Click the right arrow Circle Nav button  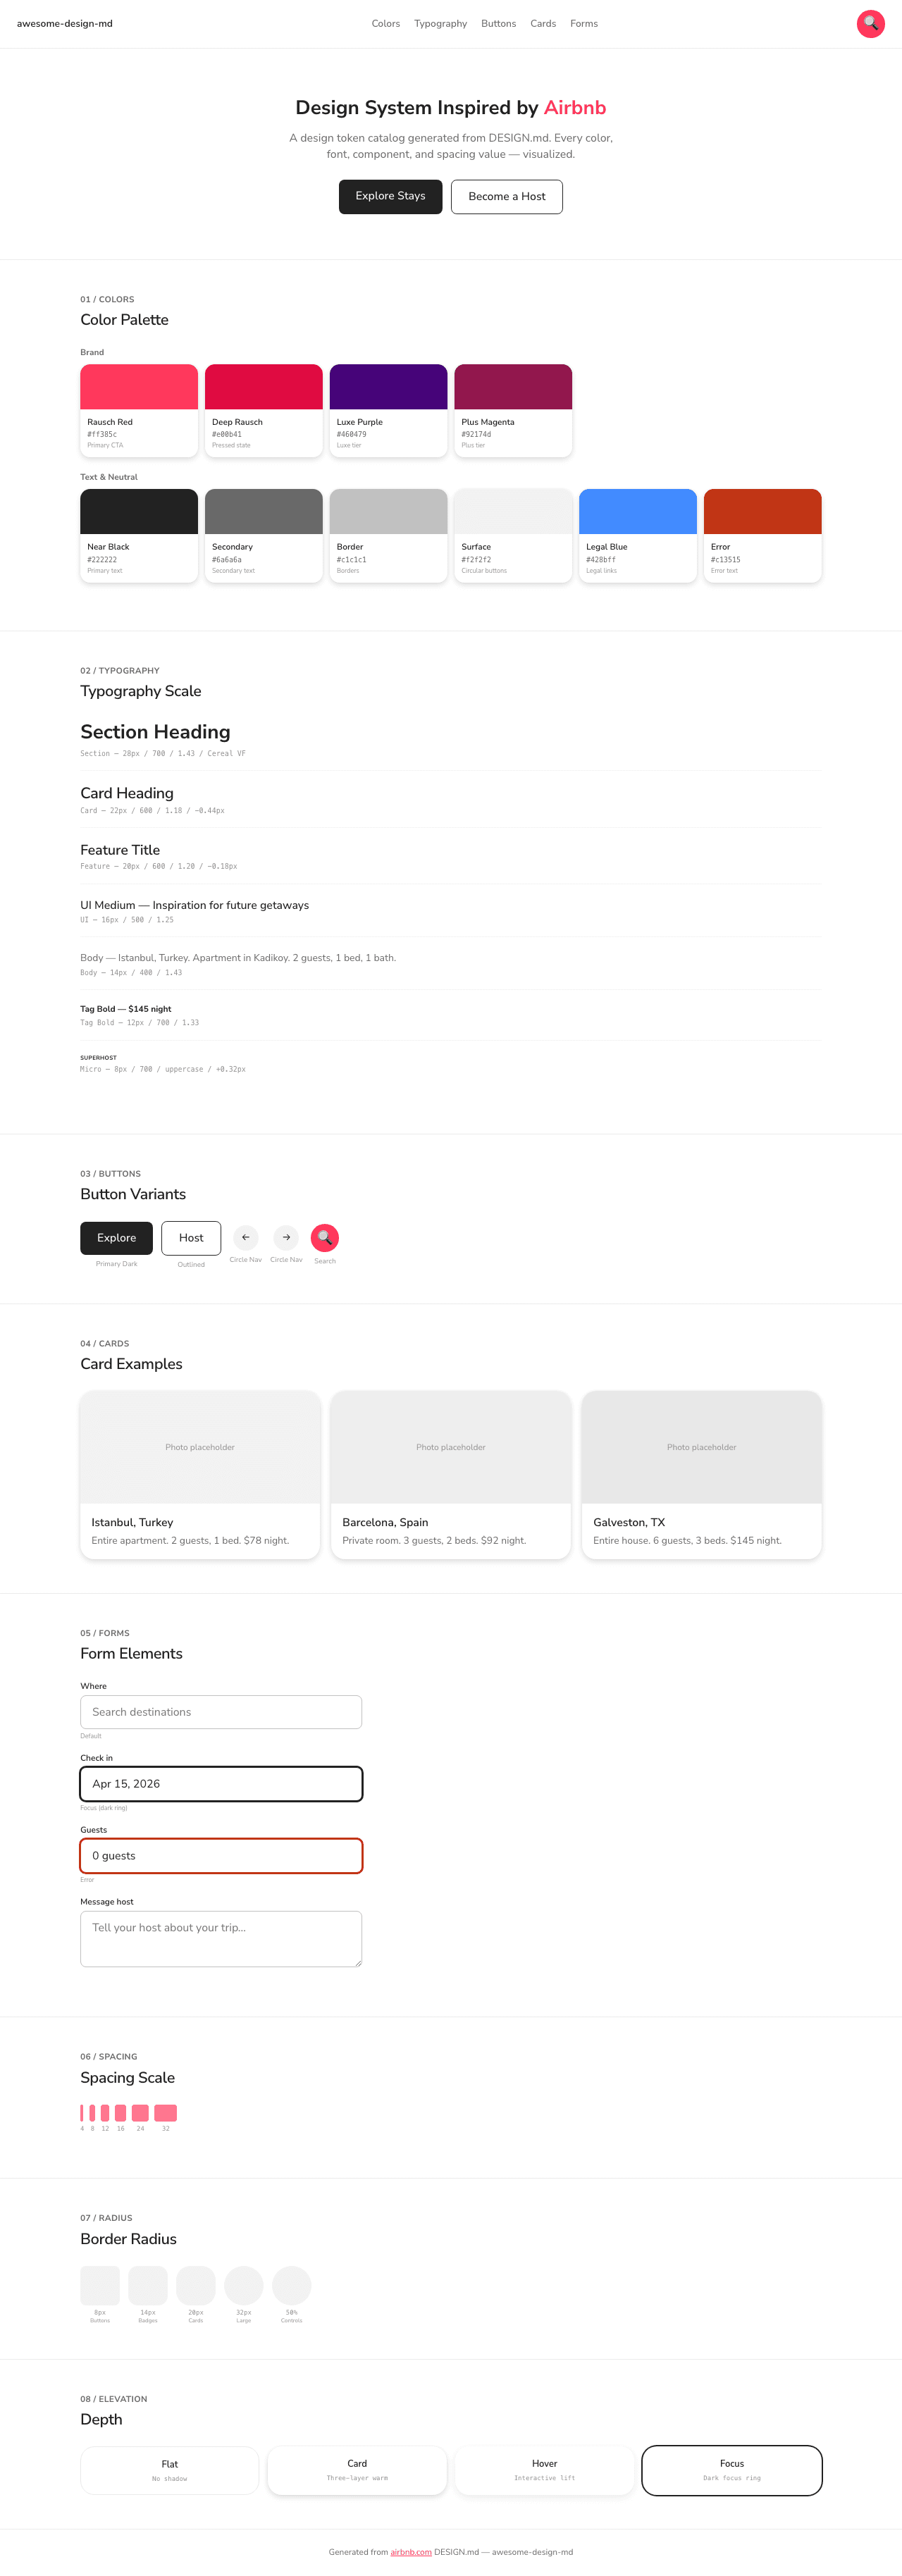pos(286,1237)
